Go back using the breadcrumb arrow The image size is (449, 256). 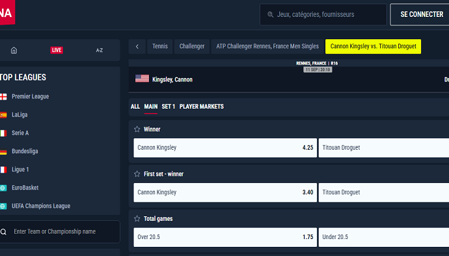point(137,46)
